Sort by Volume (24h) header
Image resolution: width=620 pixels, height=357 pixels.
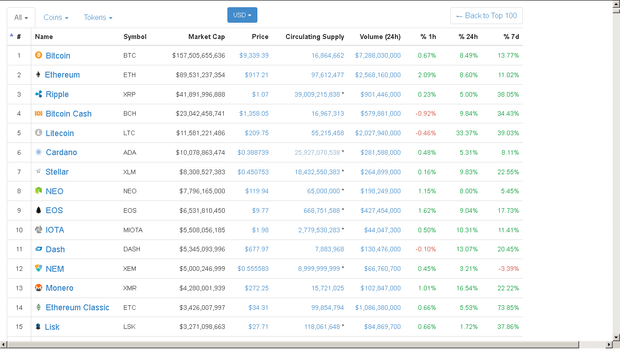(x=380, y=37)
